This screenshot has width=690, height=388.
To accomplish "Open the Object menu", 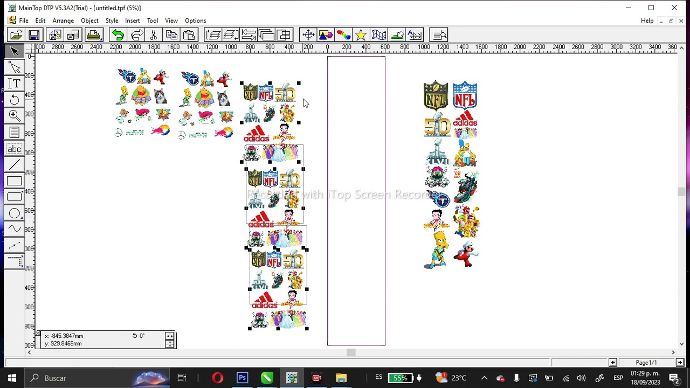I will [89, 21].
